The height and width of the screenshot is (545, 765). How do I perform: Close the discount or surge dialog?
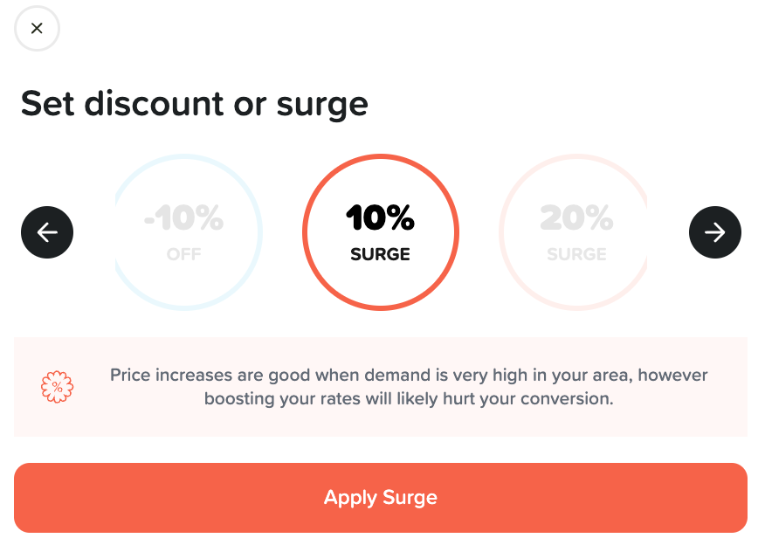pos(37,29)
